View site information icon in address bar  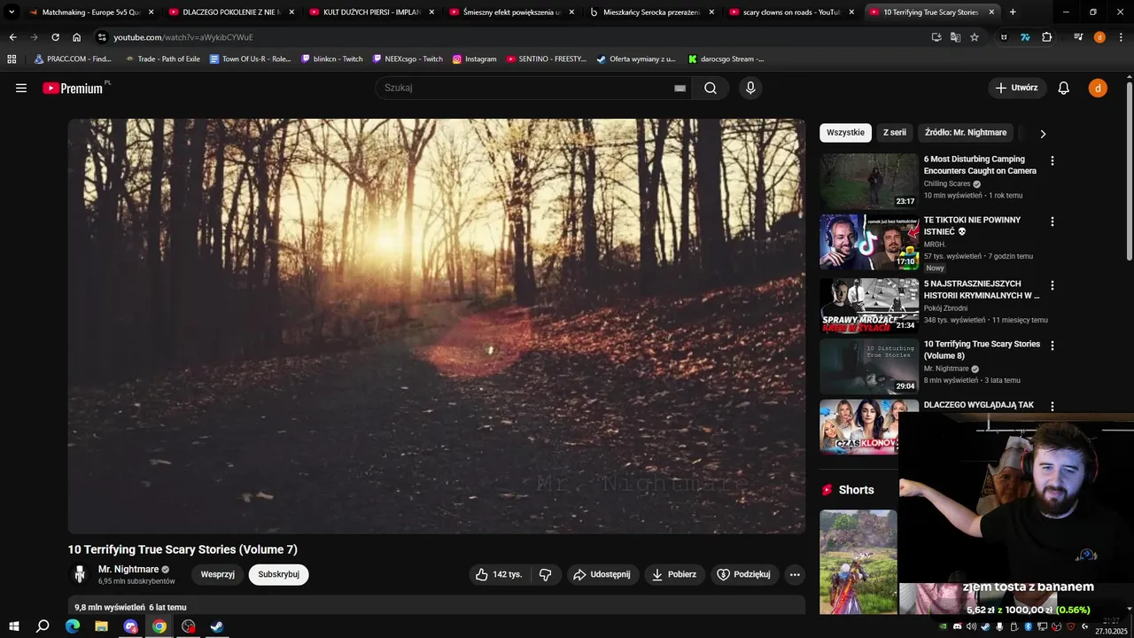pyautogui.click(x=102, y=37)
